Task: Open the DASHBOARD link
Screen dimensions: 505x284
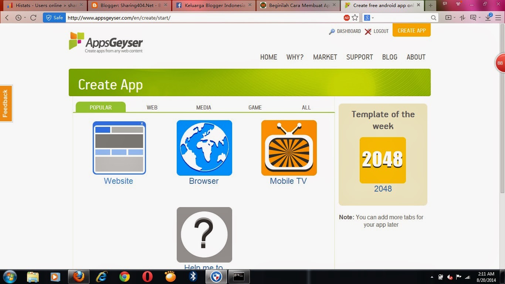Action: click(345, 31)
